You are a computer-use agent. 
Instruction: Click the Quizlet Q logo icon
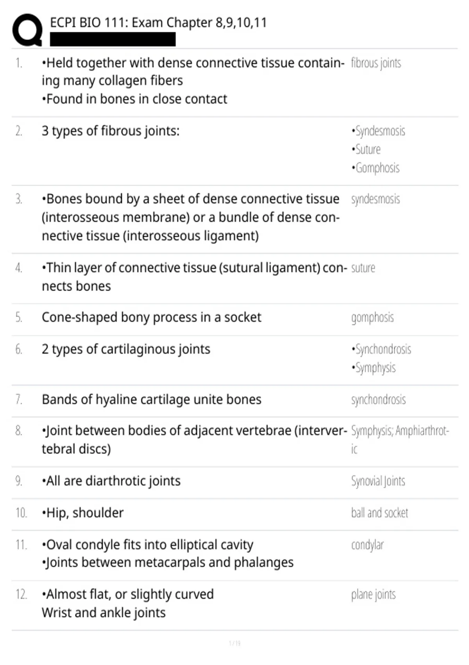point(27,30)
